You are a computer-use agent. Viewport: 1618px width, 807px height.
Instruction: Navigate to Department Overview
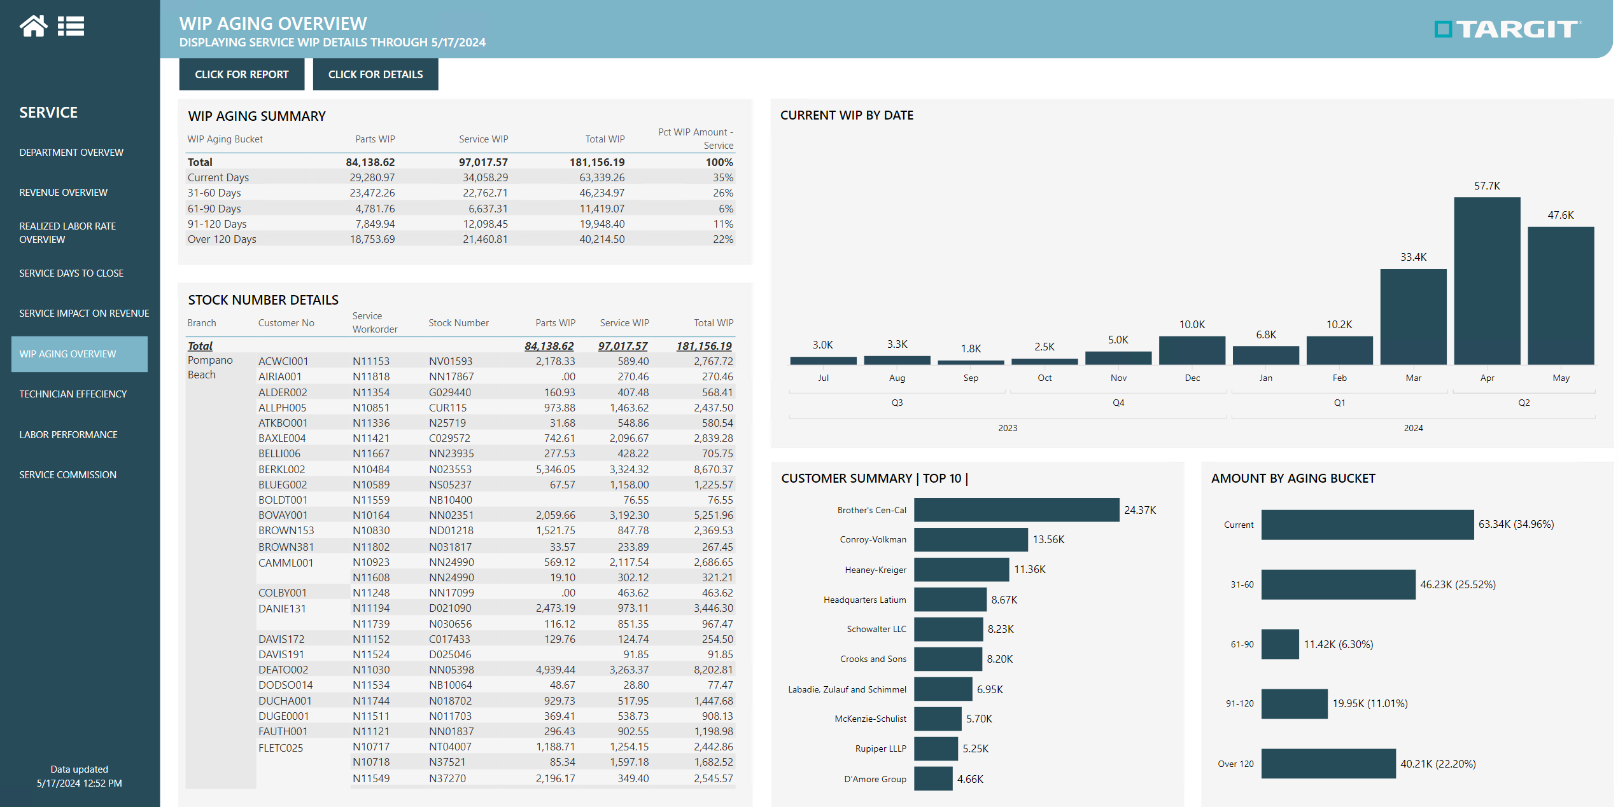pyautogui.click(x=71, y=152)
